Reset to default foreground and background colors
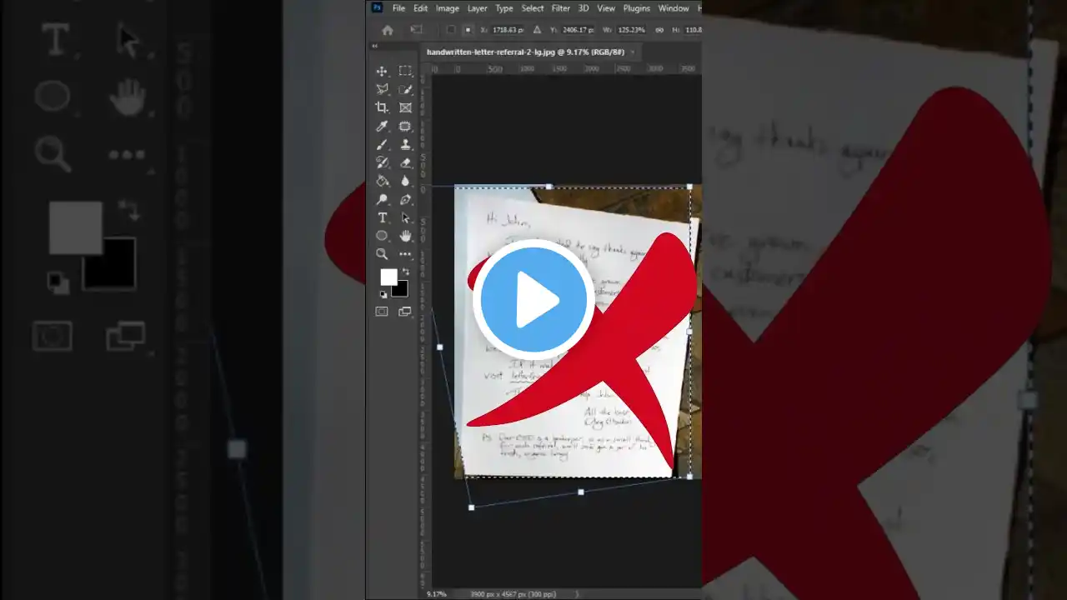 [383, 294]
